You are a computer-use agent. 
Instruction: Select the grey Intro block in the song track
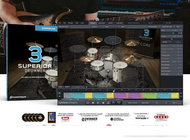67,96
